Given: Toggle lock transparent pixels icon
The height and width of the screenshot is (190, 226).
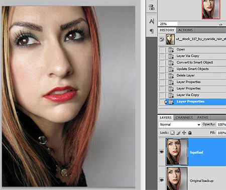Looking at the screenshot, I should [x=172, y=133].
